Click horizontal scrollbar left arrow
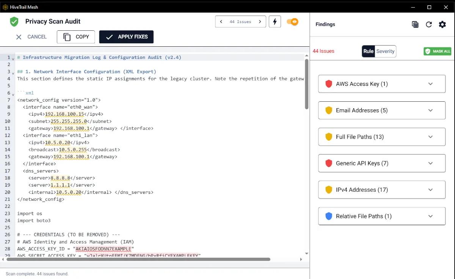 point(3,259)
